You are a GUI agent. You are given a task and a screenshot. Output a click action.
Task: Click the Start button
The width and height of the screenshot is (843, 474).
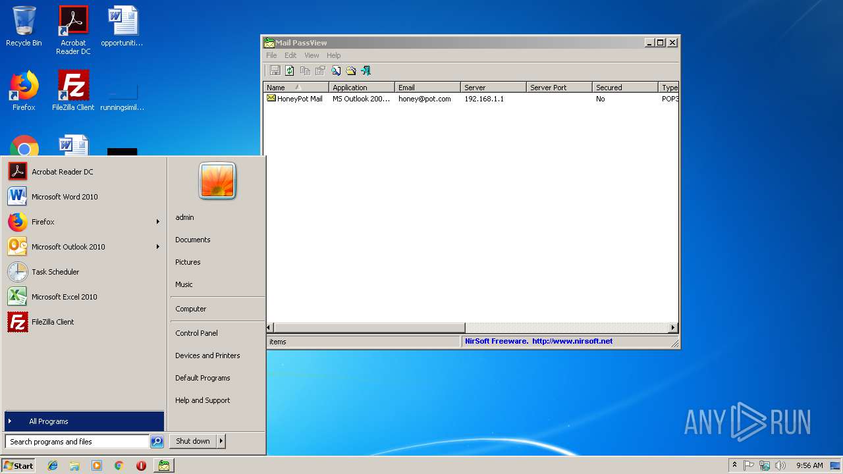[18, 465]
